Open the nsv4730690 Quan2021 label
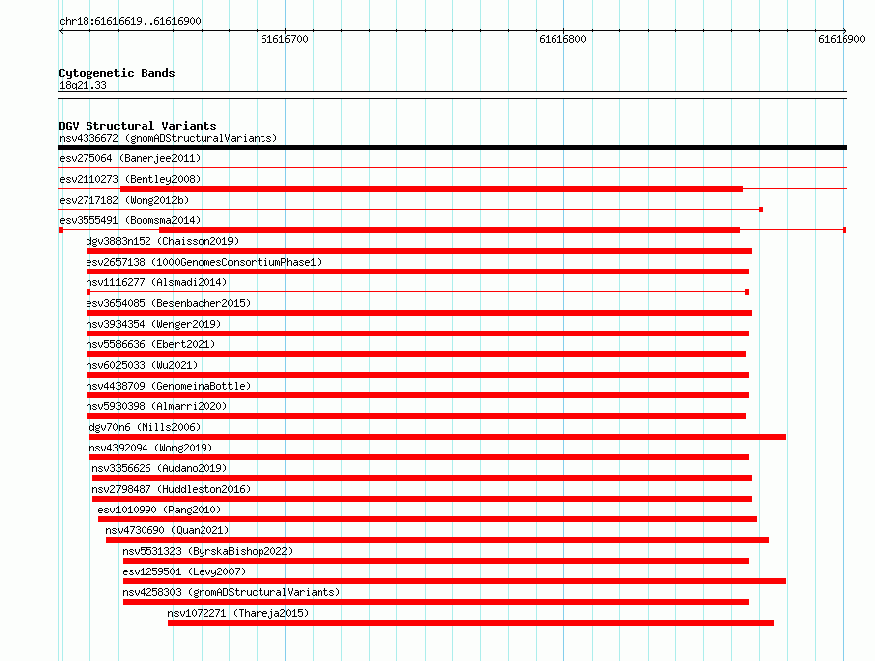875x661 pixels. point(167,530)
